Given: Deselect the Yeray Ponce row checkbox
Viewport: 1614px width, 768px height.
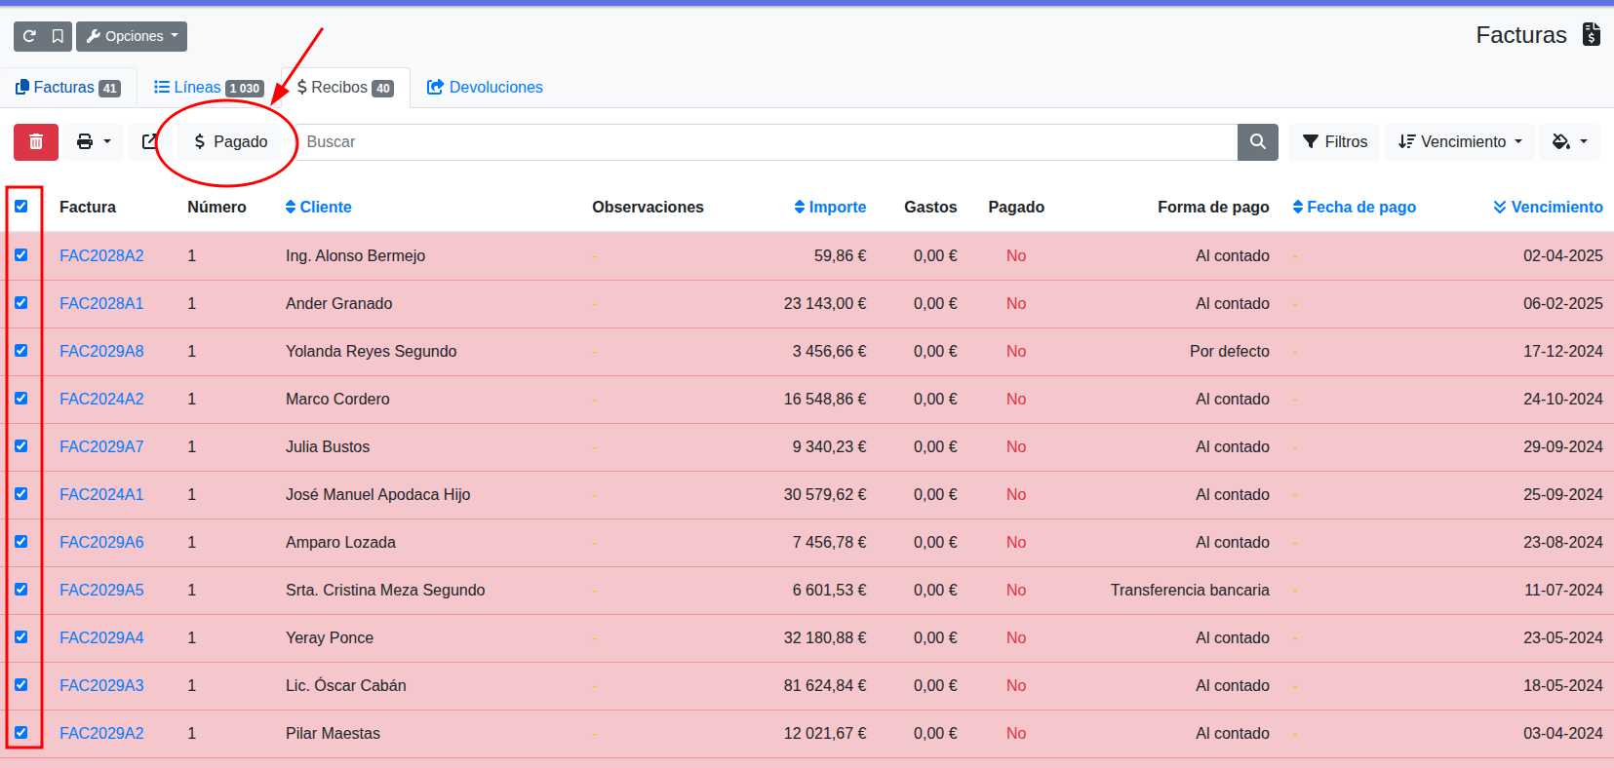Looking at the screenshot, I should [x=21, y=637].
